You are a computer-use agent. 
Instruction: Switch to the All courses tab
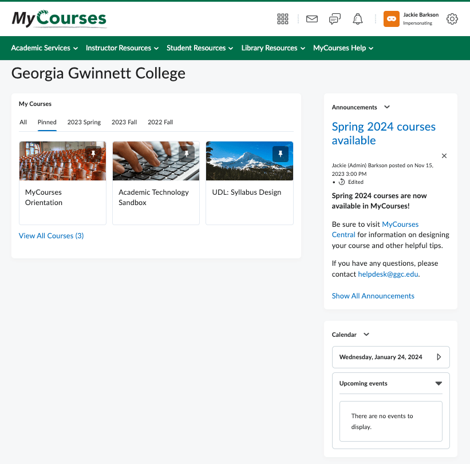point(23,122)
